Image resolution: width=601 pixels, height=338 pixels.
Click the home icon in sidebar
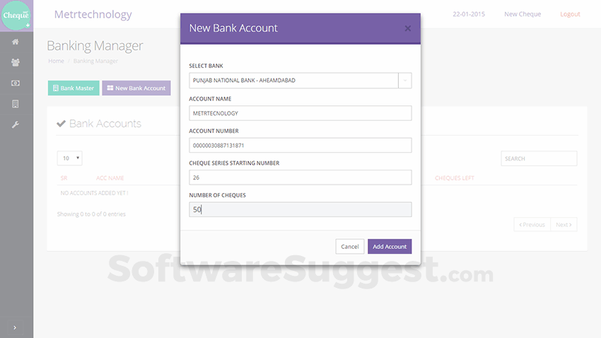click(x=16, y=42)
